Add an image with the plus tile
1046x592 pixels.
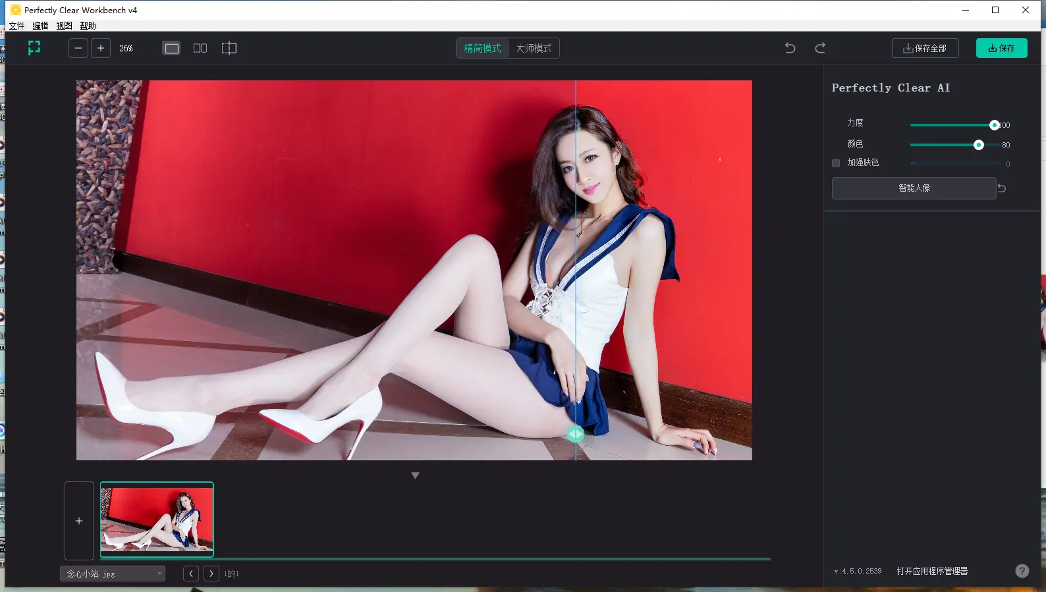click(x=79, y=521)
